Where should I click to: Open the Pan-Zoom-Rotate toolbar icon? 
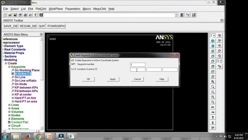20,15
